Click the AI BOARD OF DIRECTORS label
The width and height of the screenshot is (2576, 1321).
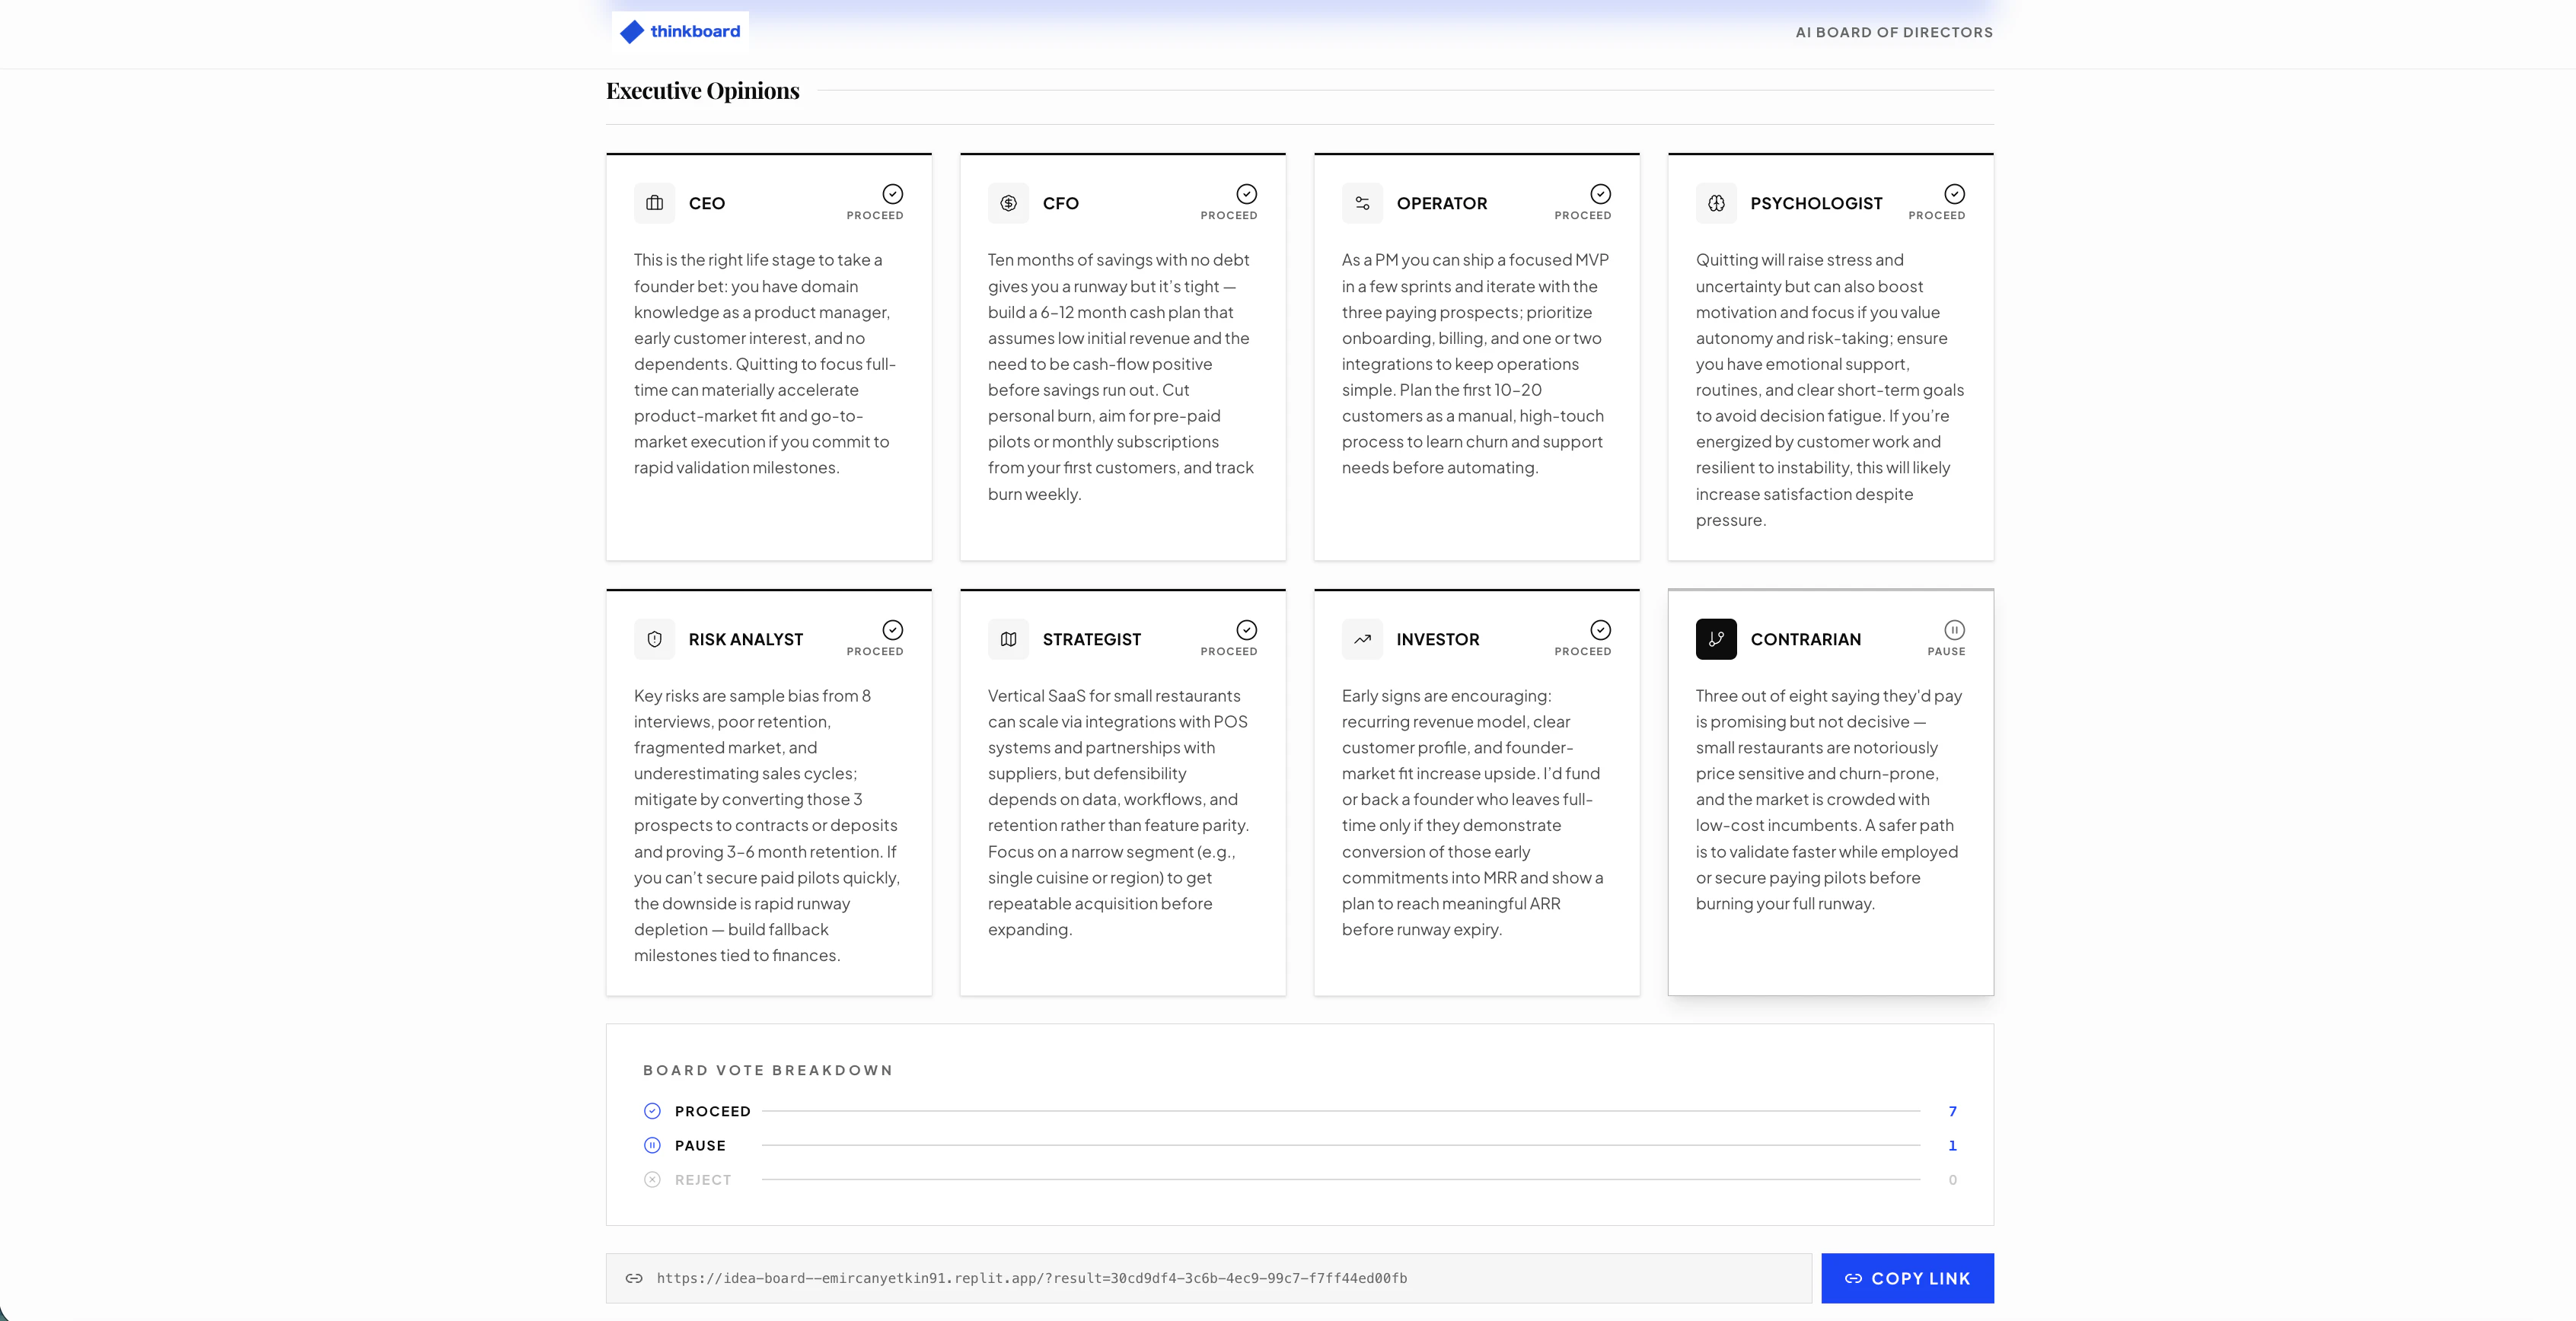point(1893,32)
